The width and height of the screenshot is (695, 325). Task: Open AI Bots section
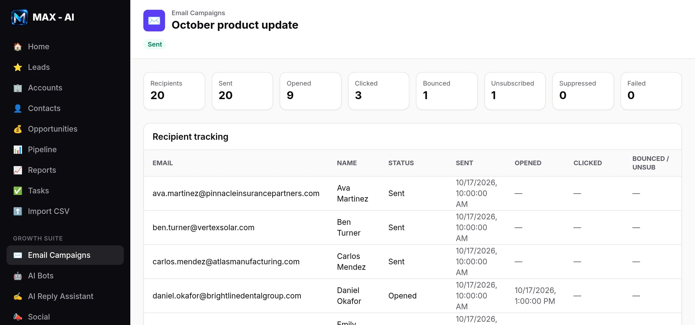[x=65, y=276]
